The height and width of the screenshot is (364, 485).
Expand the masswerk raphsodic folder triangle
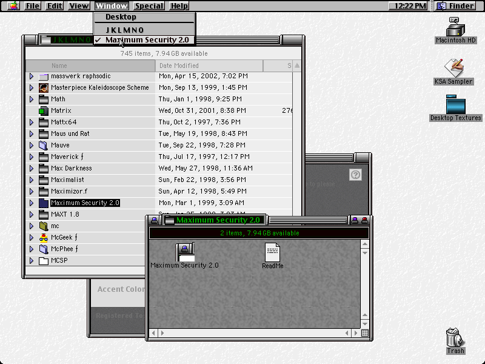(32, 76)
